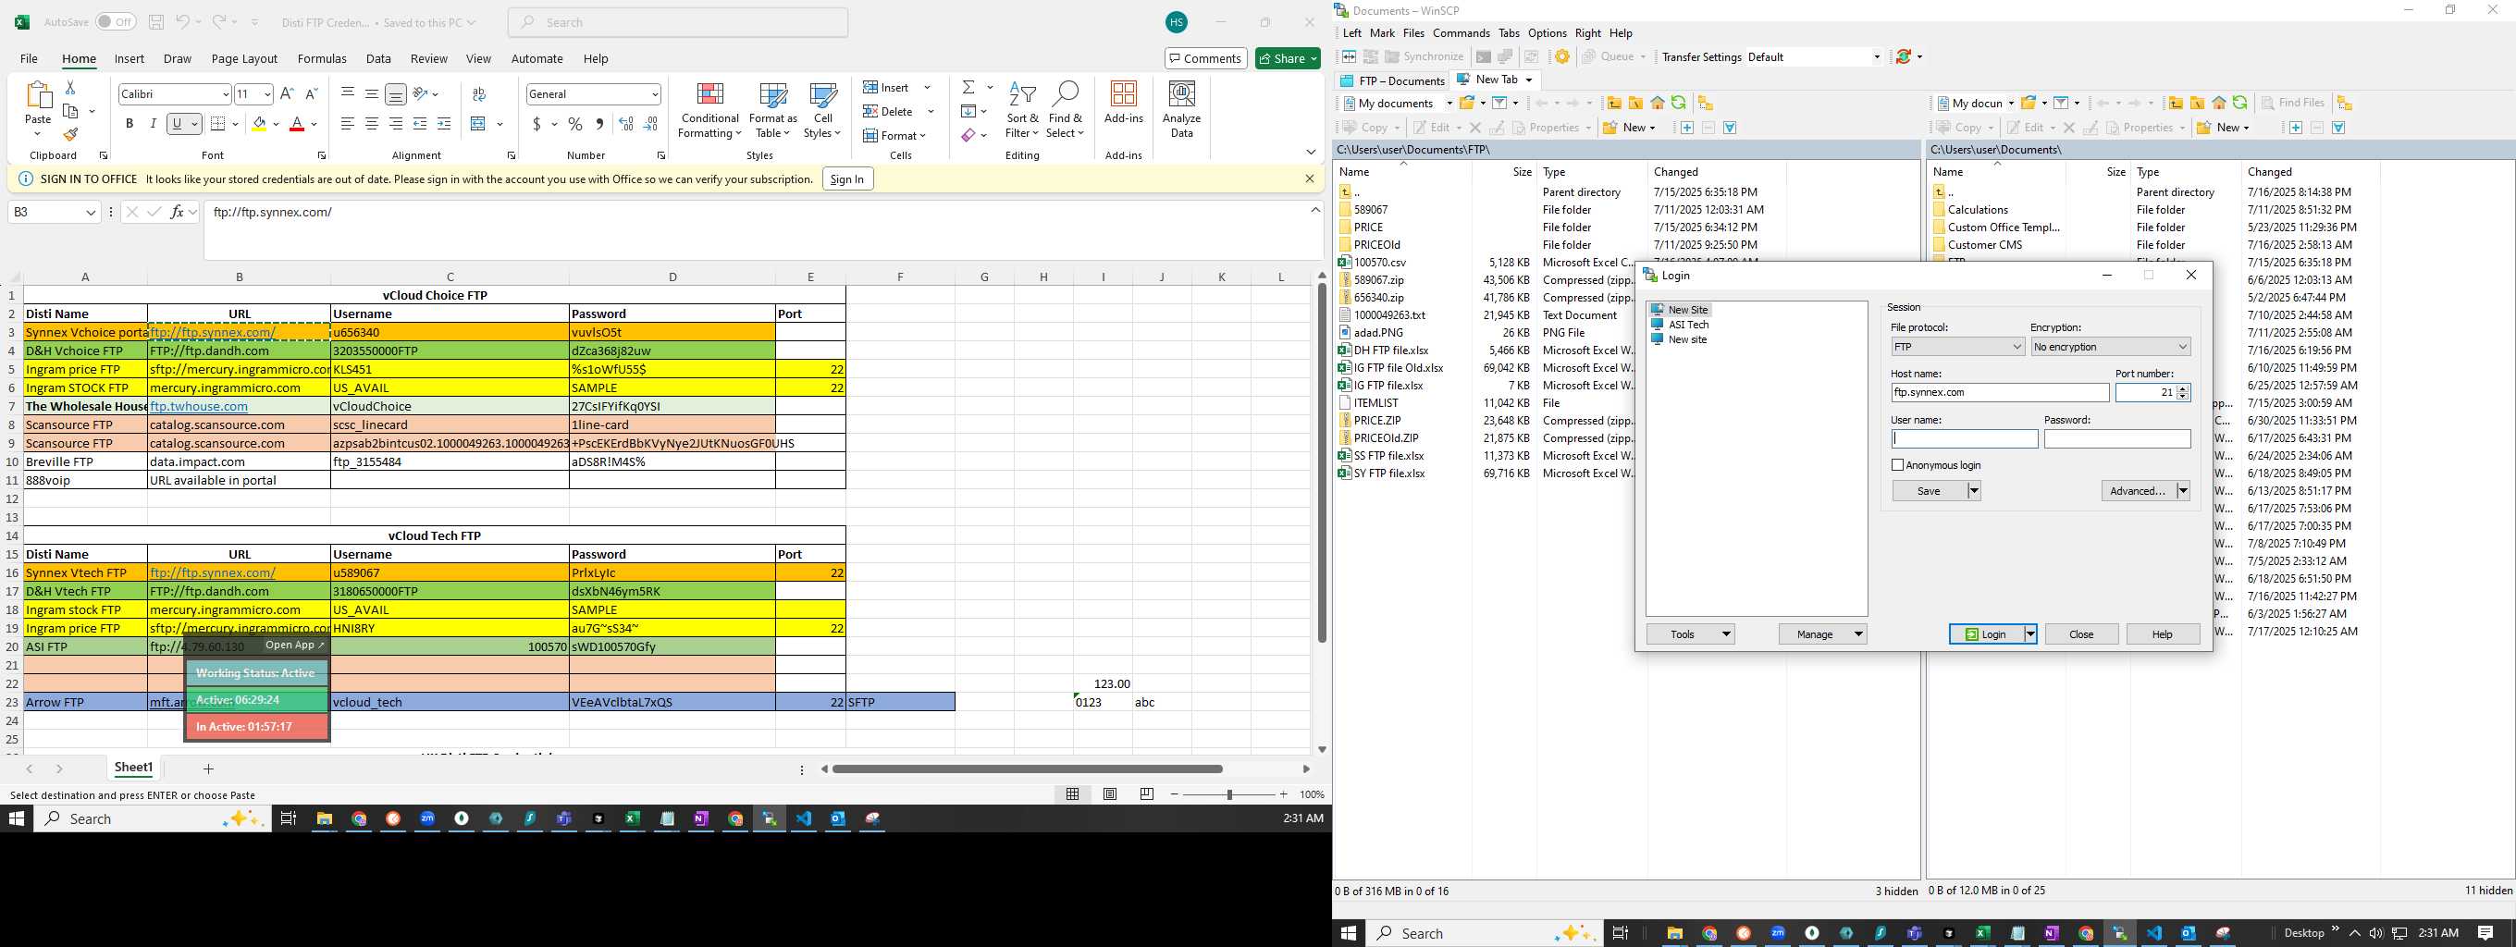The width and height of the screenshot is (2516, 947).
Task: Open the Page Layout ribbon tab
Action: [244, 58]
